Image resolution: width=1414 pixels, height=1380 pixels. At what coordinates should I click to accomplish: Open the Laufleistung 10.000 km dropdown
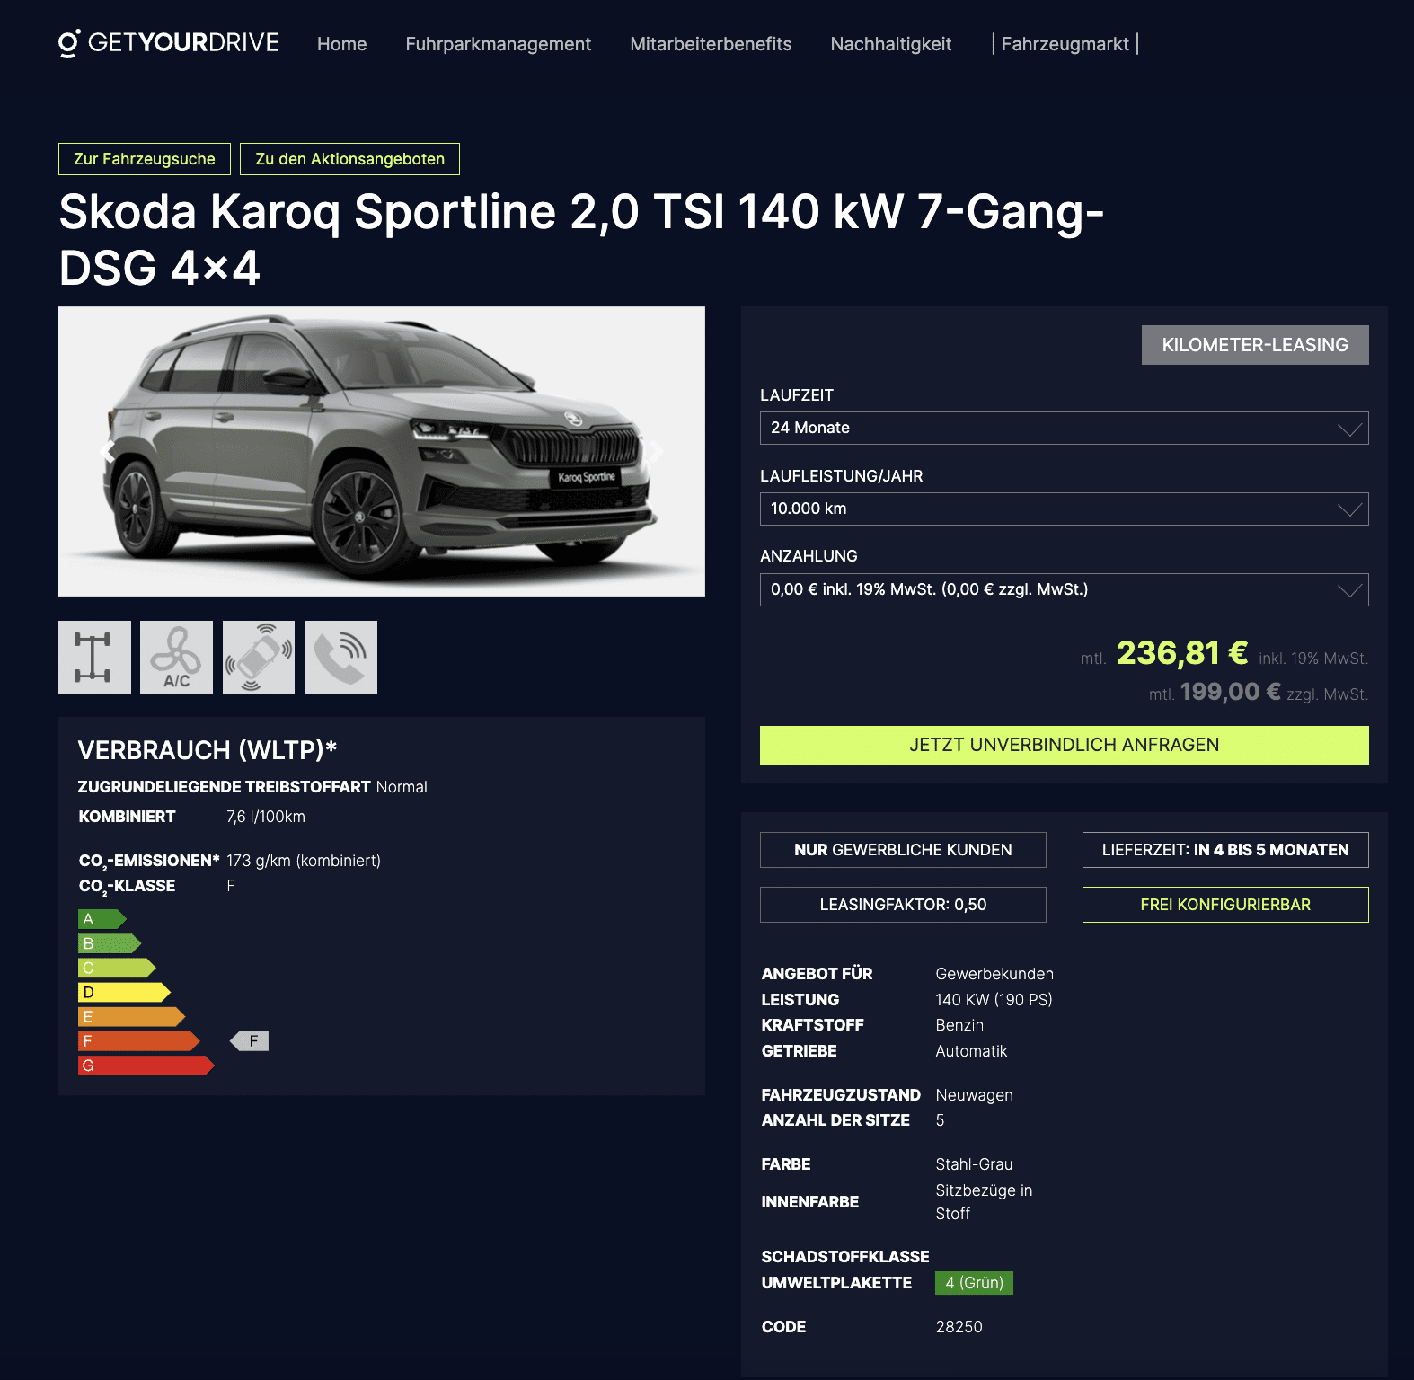tap(1064, 509)
